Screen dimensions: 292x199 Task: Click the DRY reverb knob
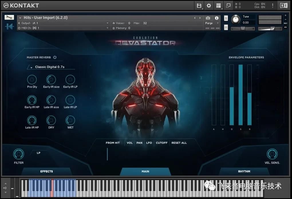51,120
